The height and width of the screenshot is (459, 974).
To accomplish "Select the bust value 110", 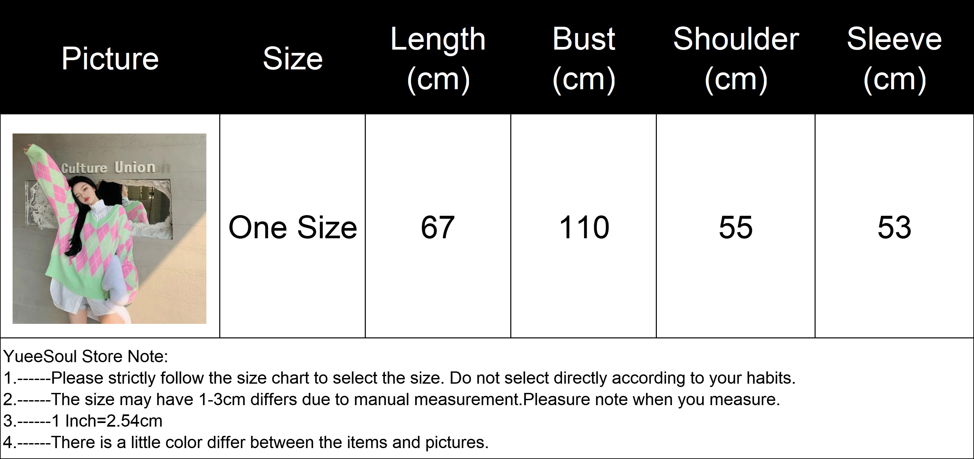I will point(584,227).
